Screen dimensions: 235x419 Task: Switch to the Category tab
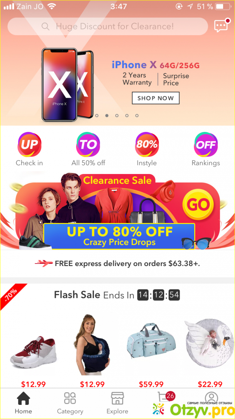(x=70, y=403)
